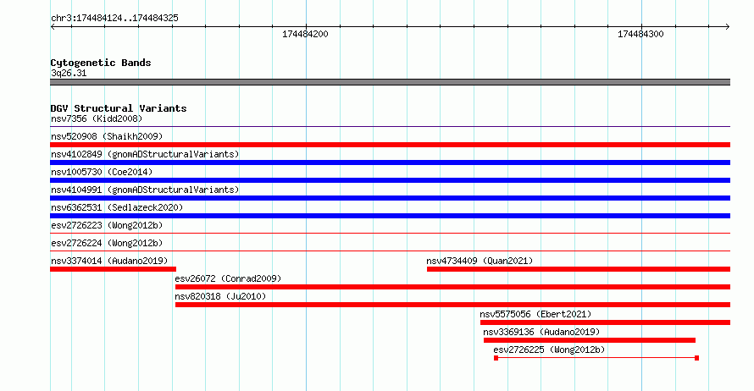Click the nsv7356 (Kidd2008) variant label
Image resolution: width=754 pixels, height=391 pixels.
tap(97, 118)
